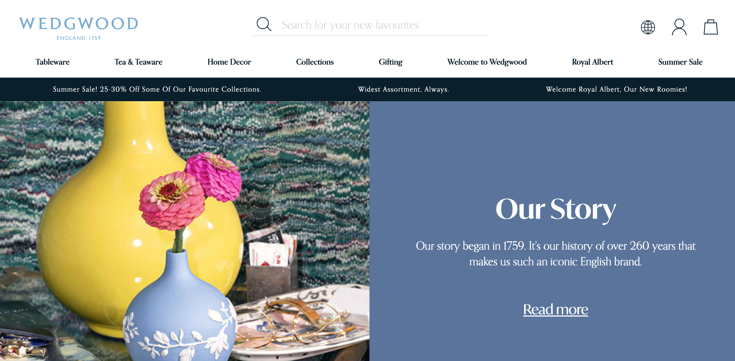Open the Tableware menu
This screenshot has width=735, height=361.
(52, 62)
